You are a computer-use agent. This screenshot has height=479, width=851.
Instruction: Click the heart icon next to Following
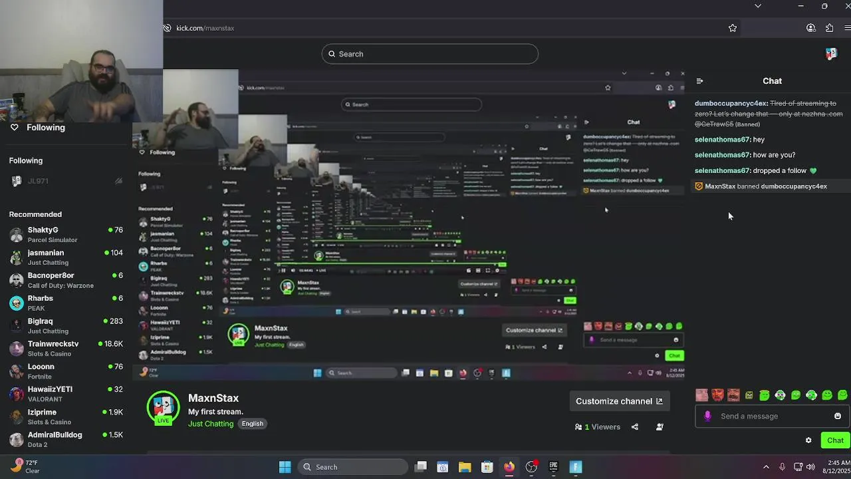14,127
